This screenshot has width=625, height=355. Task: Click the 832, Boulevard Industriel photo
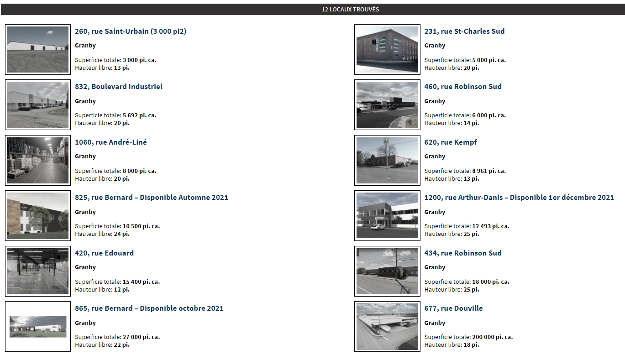pyautogui.click(x=38, y=105)
